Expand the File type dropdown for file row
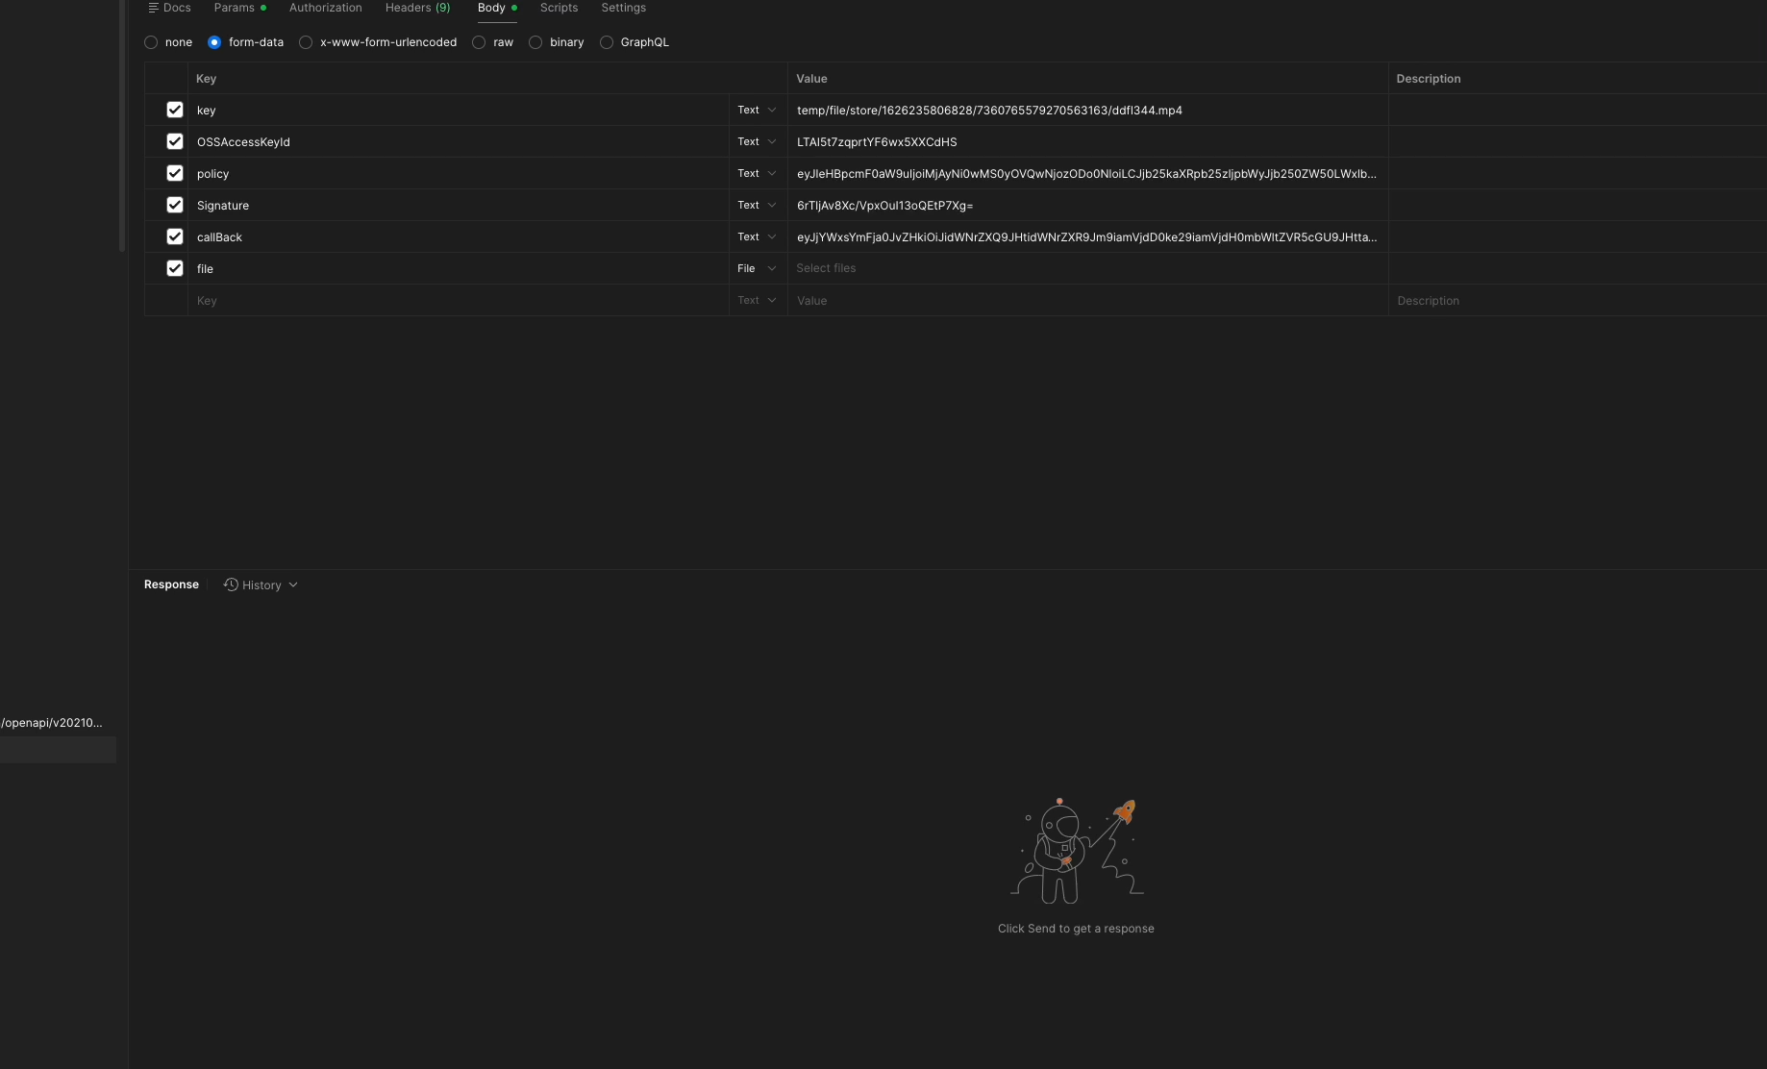 pos(757,269)
